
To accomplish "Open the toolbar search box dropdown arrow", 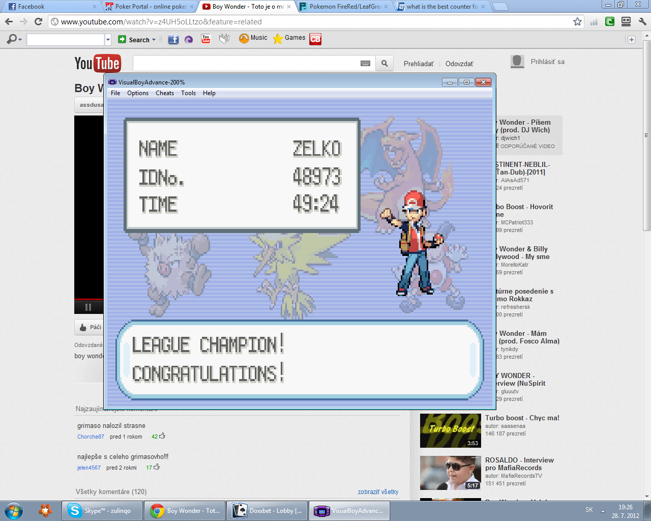I will tap(108, 40).
